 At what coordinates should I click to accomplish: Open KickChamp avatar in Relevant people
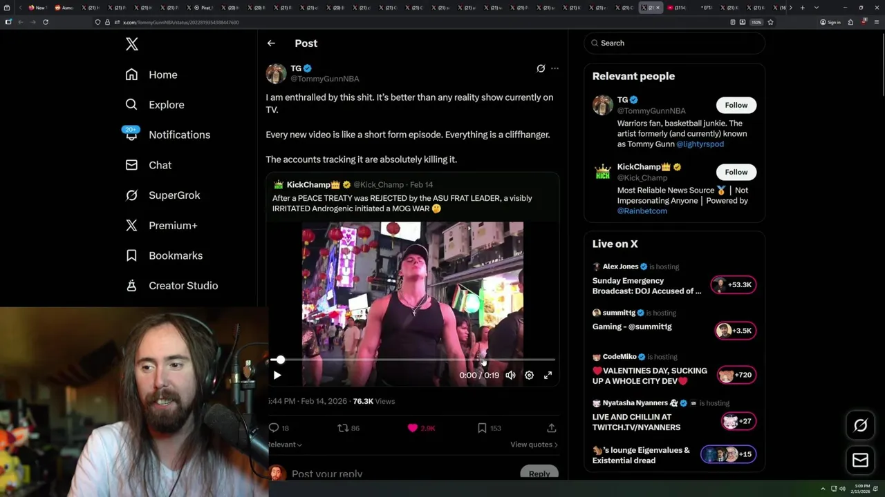tap(603, 172)
